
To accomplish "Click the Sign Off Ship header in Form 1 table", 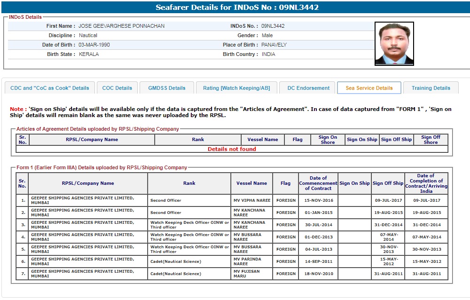I will [x=388, y=183].
